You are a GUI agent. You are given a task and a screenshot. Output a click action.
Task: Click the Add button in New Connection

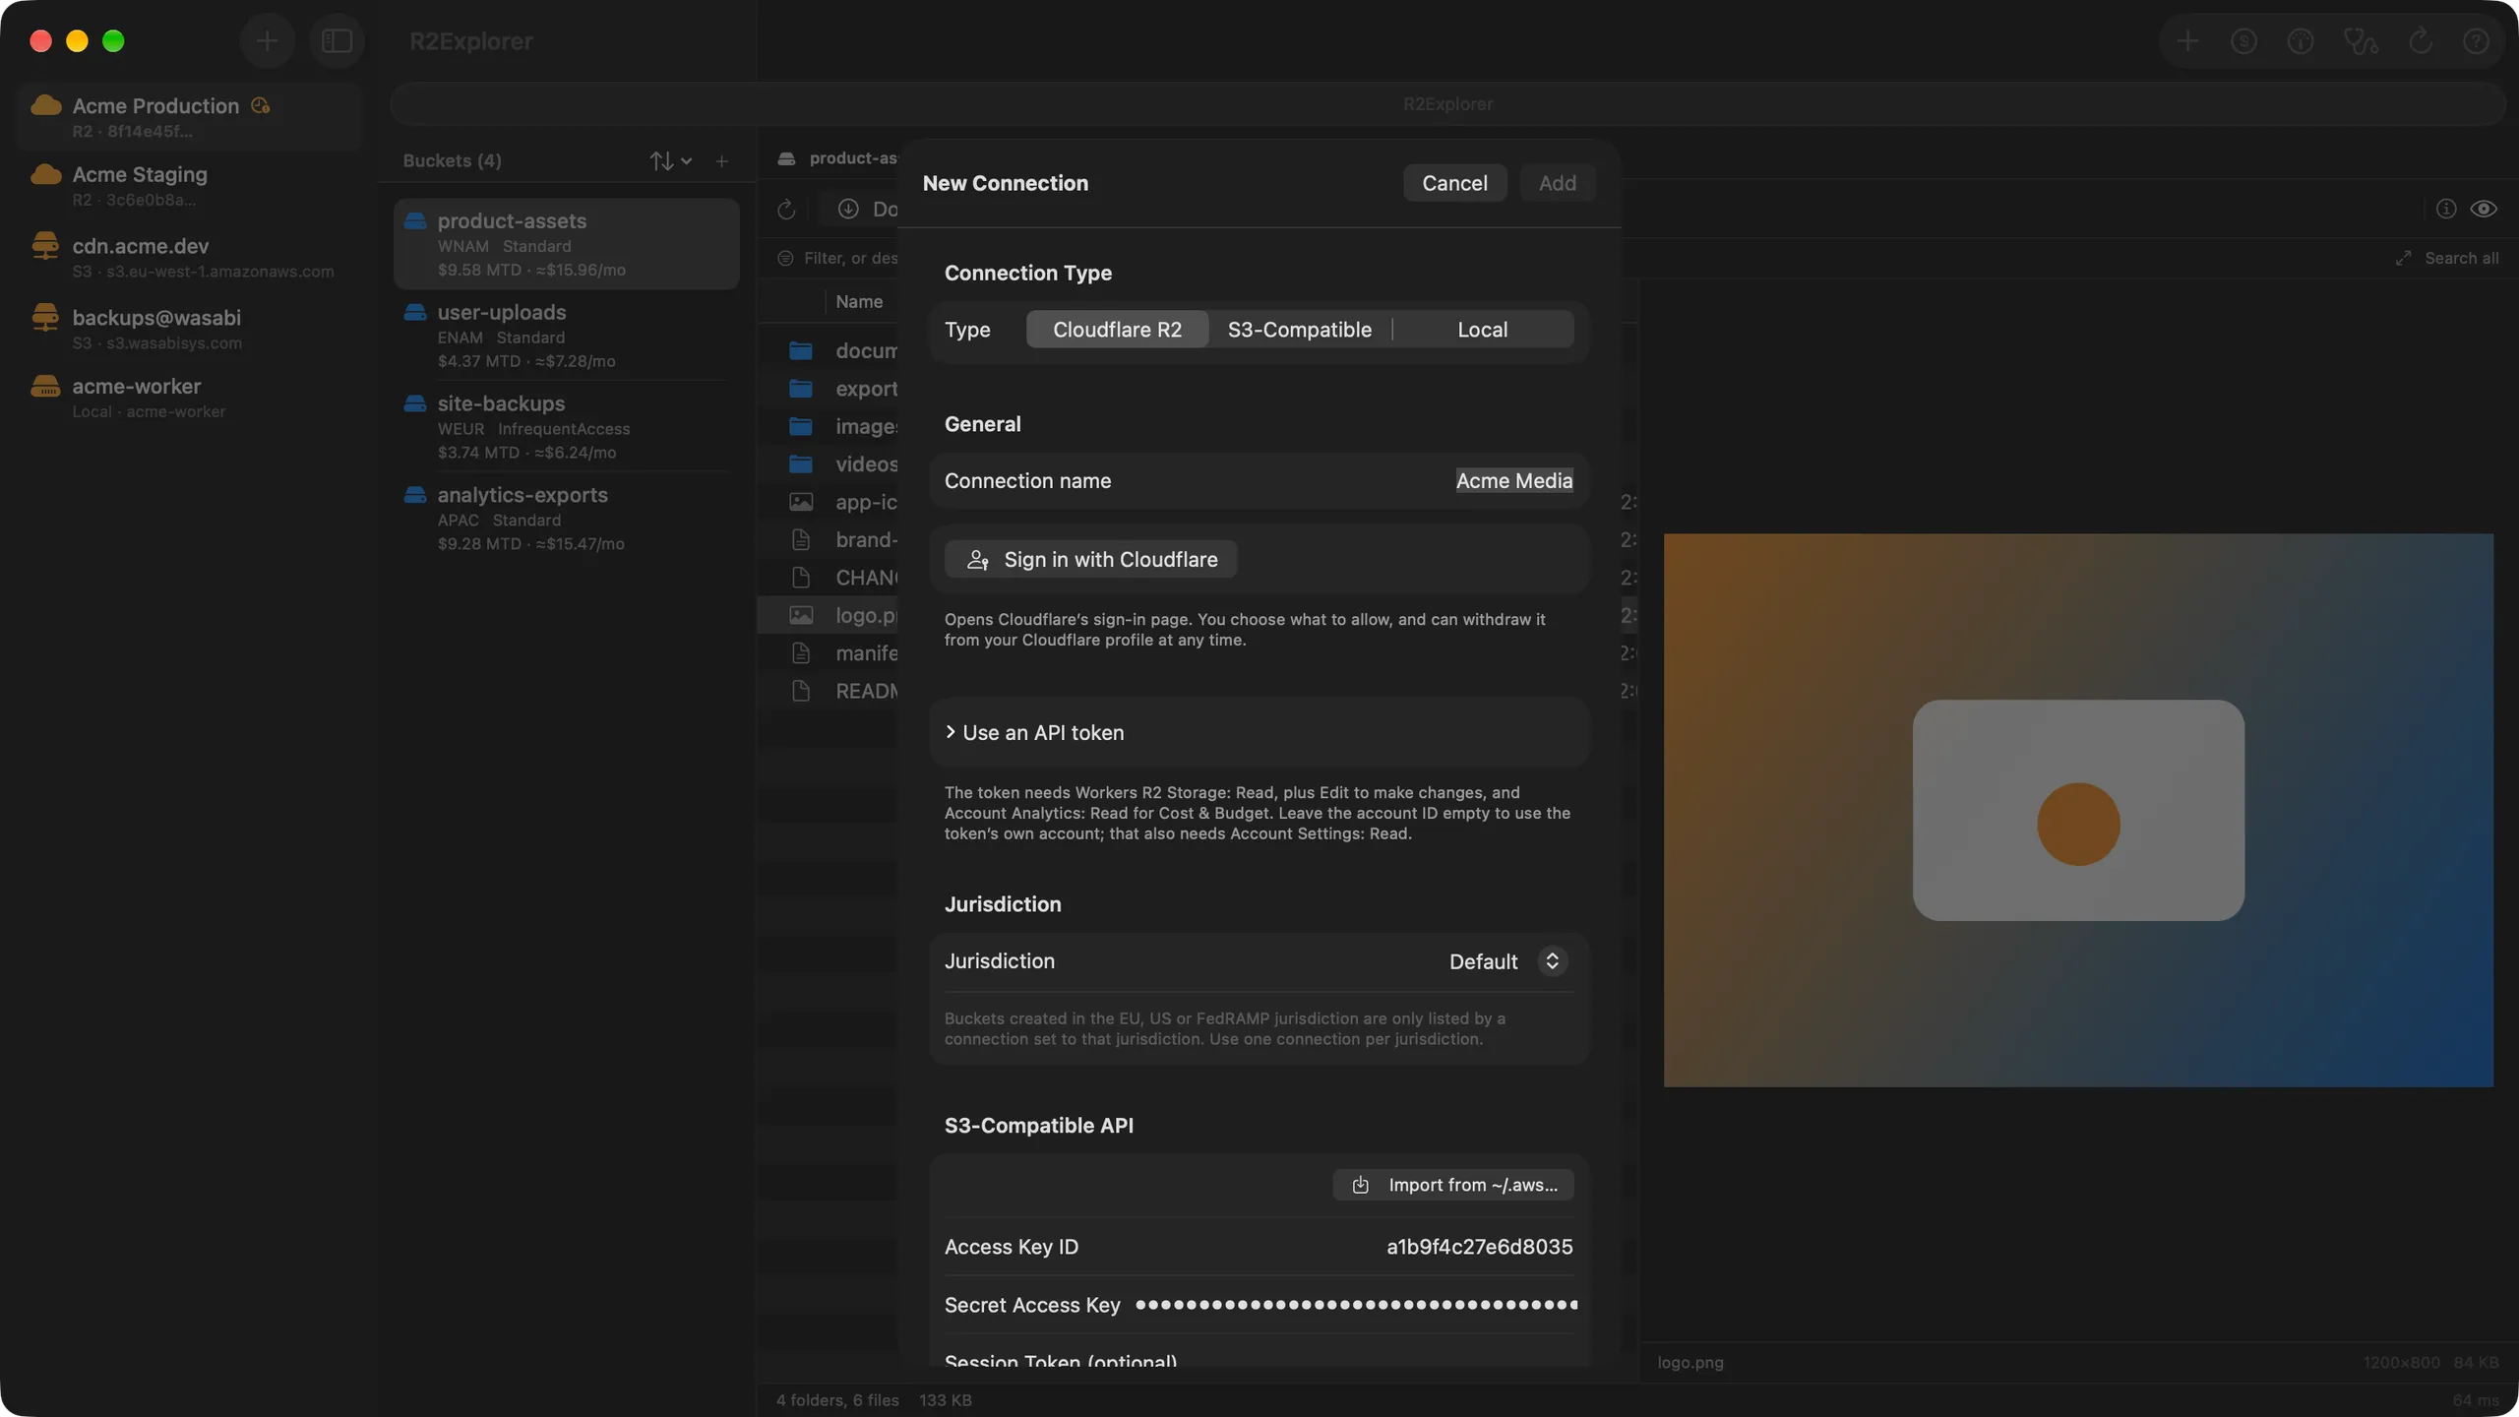pos(1557,183)
